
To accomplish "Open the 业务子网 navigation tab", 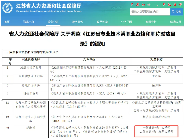I will [x=126, y=22].
